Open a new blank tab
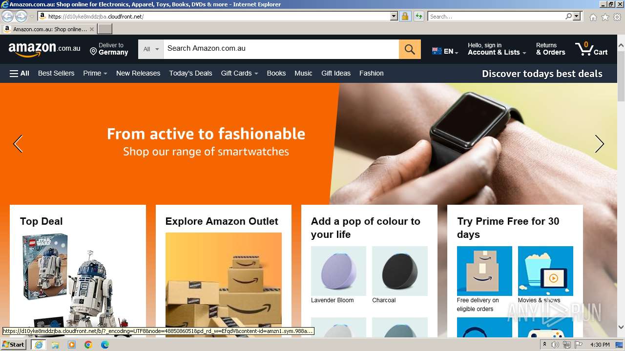The width and height of the screenshot is (625, 351). coord(105,29)
